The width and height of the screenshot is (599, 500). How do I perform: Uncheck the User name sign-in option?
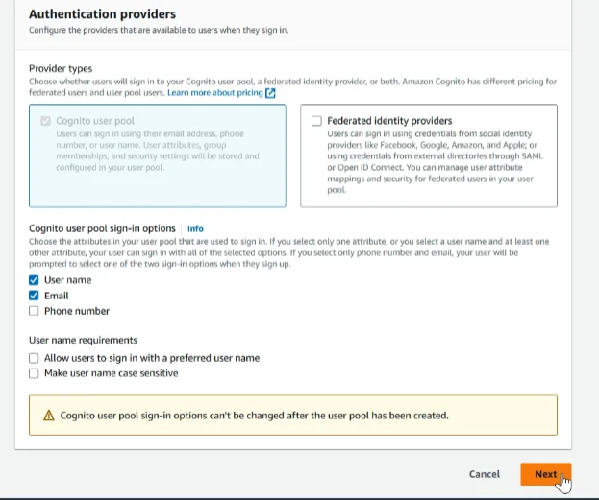[34, 280]
